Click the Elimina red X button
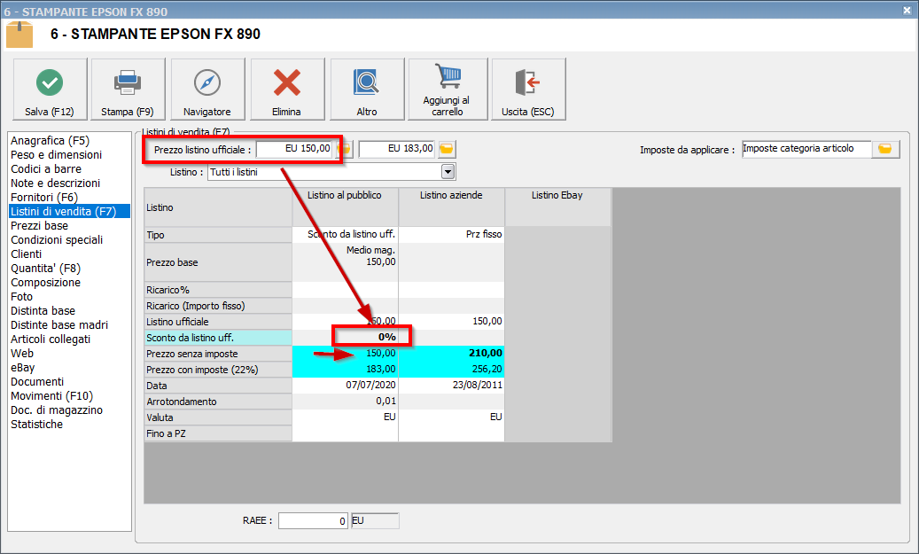The image size is (919, 554). (x=287, y=90)
